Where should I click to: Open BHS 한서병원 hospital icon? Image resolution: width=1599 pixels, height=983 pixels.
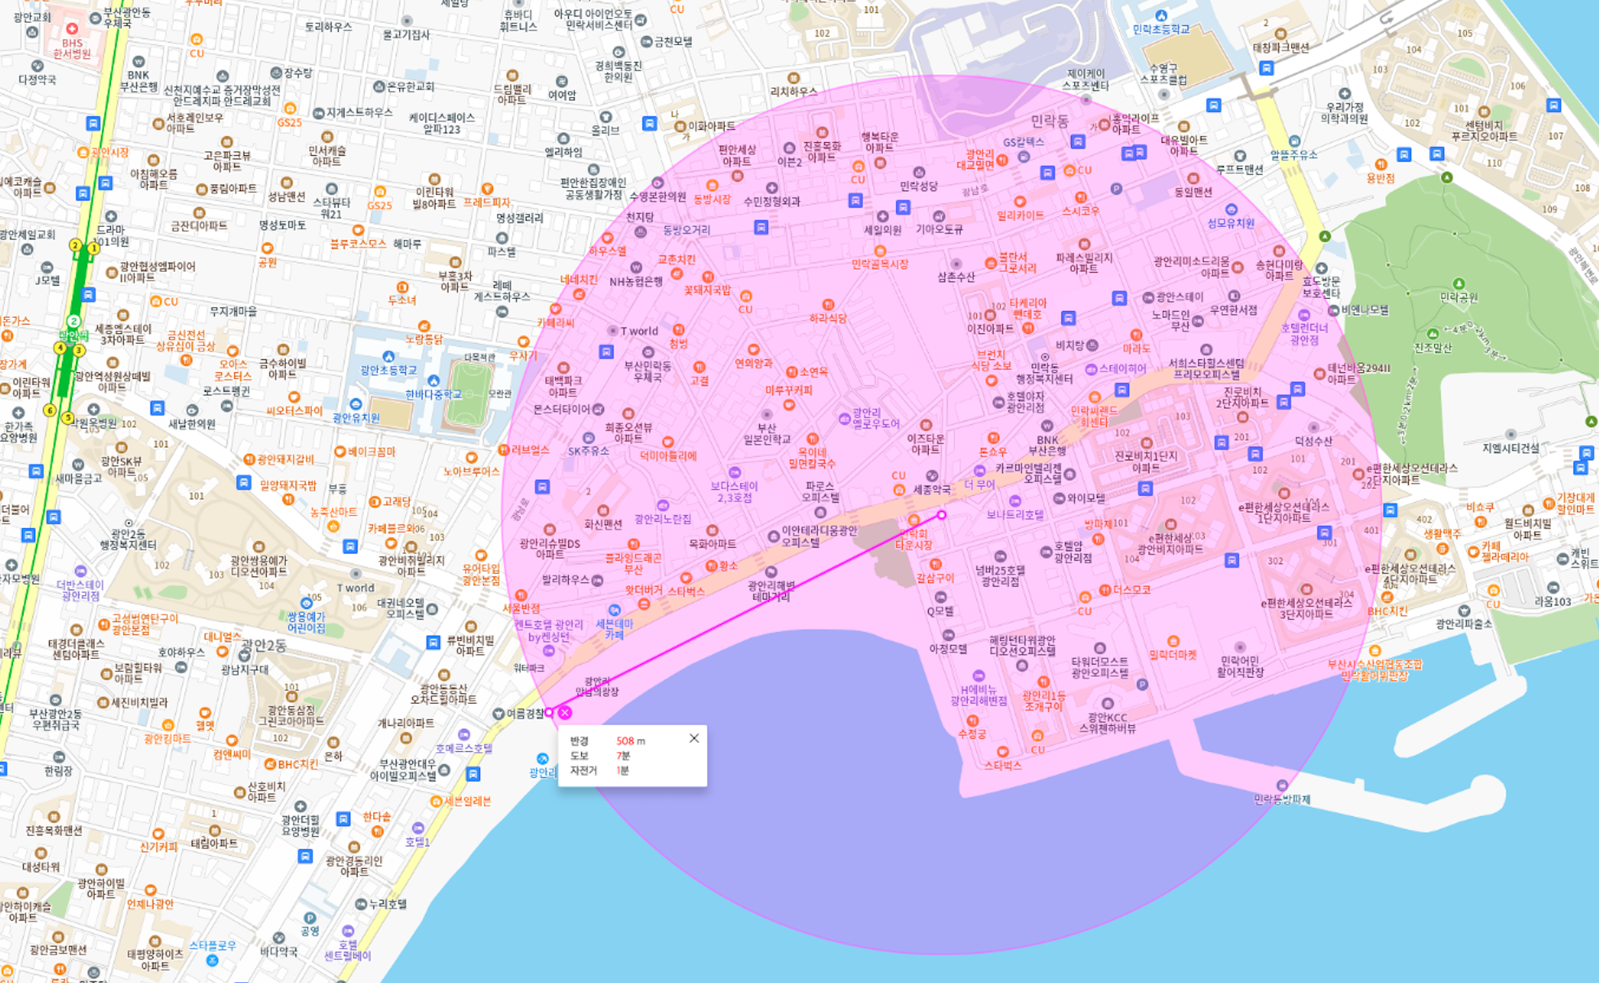click(x=72, y=29)
